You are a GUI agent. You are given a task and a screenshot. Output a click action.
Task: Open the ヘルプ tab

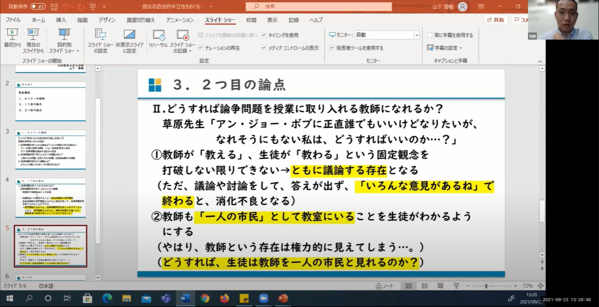[316, 20]
